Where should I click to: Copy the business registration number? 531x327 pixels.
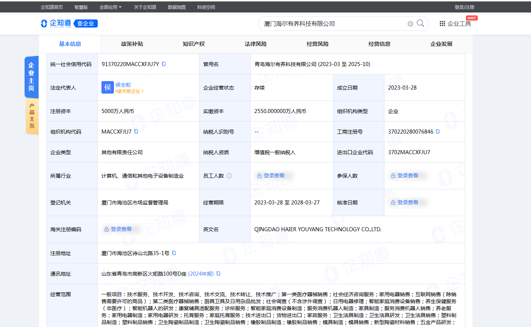[x=438, y=131]
